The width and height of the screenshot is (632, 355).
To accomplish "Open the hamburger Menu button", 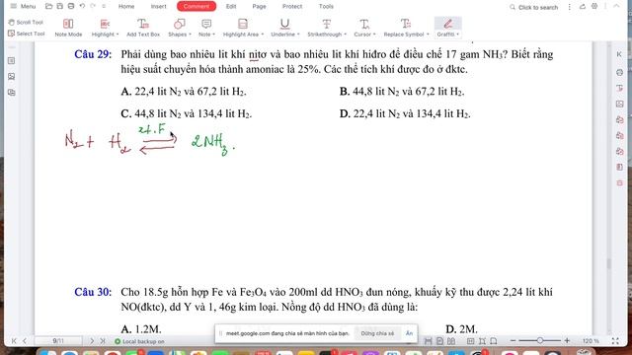I will point(24,7).
